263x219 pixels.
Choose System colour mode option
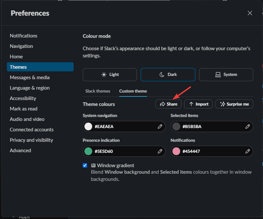coord(226,75)
